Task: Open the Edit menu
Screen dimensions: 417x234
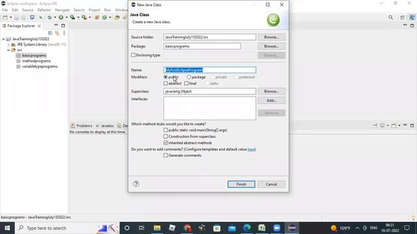Action: pos(15,10)
